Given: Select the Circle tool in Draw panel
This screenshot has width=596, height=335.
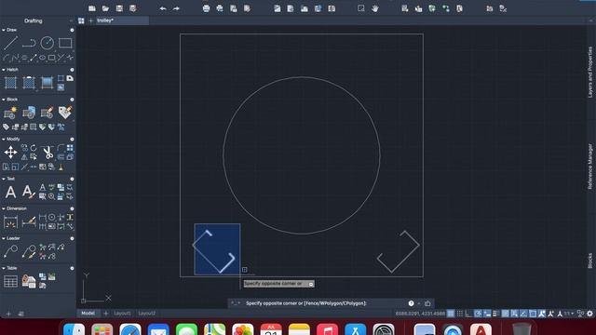Looking at the screenshot, I should click(47, 43).
